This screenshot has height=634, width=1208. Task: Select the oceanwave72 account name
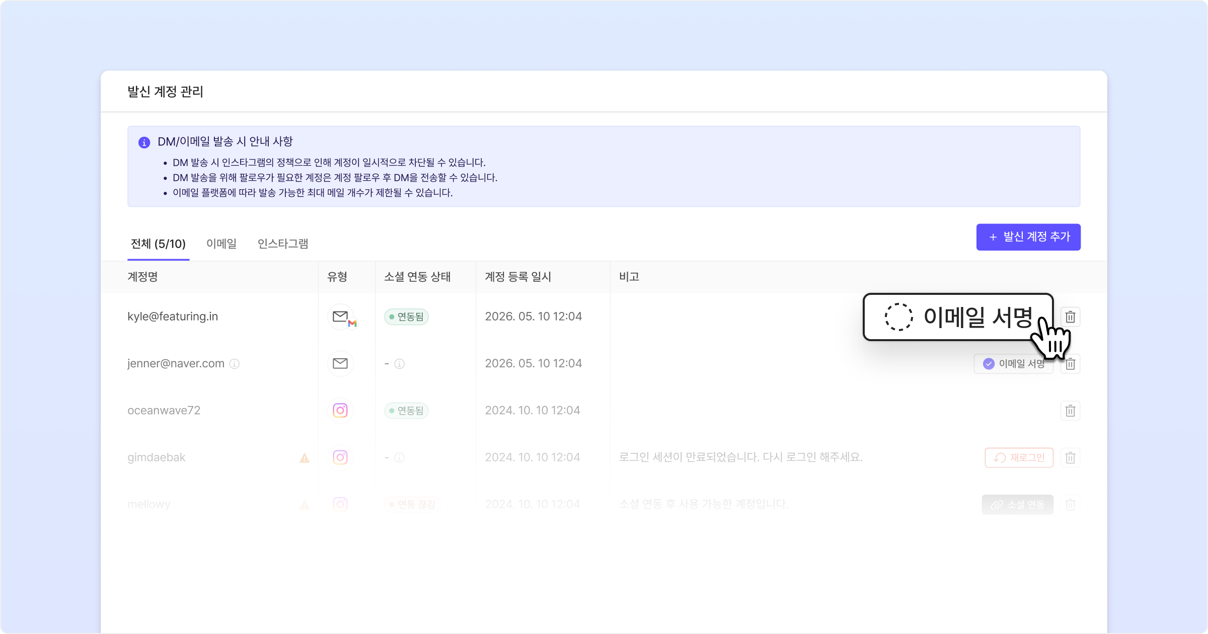click(x=164, y=411)
